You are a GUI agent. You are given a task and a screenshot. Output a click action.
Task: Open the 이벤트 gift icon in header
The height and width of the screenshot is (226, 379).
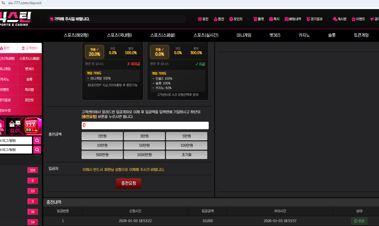(x=358, y=19)
